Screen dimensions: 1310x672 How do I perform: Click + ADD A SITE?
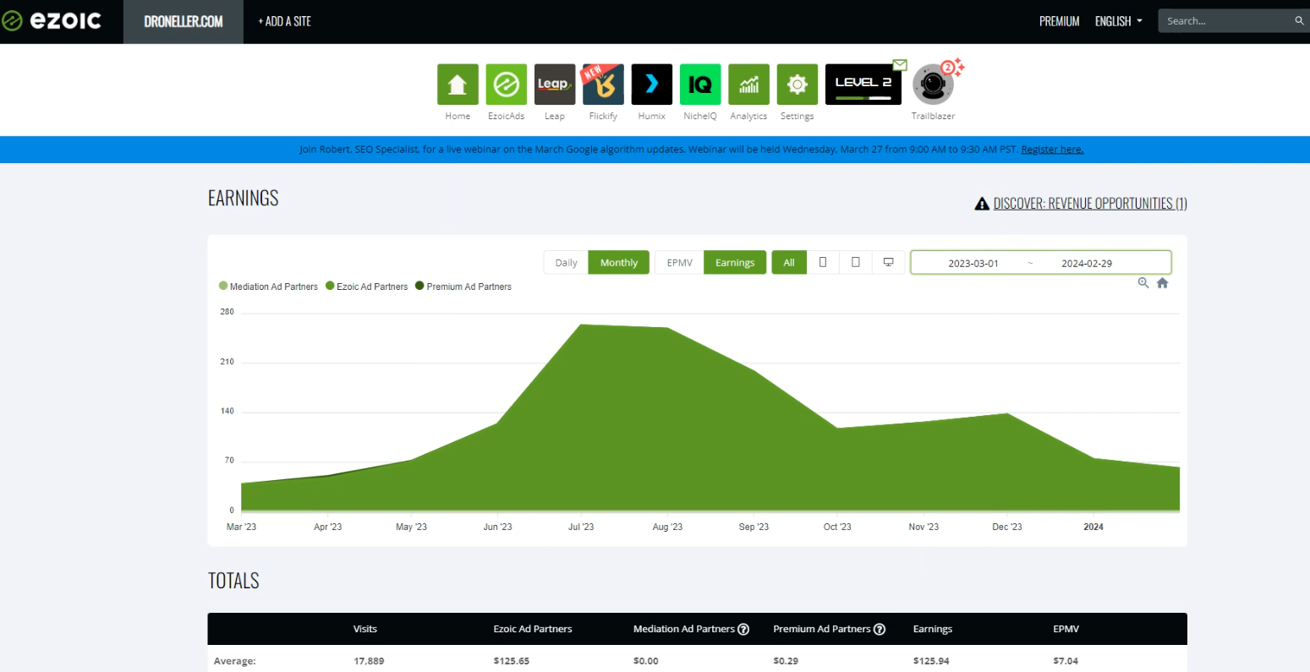click(285, 21)
